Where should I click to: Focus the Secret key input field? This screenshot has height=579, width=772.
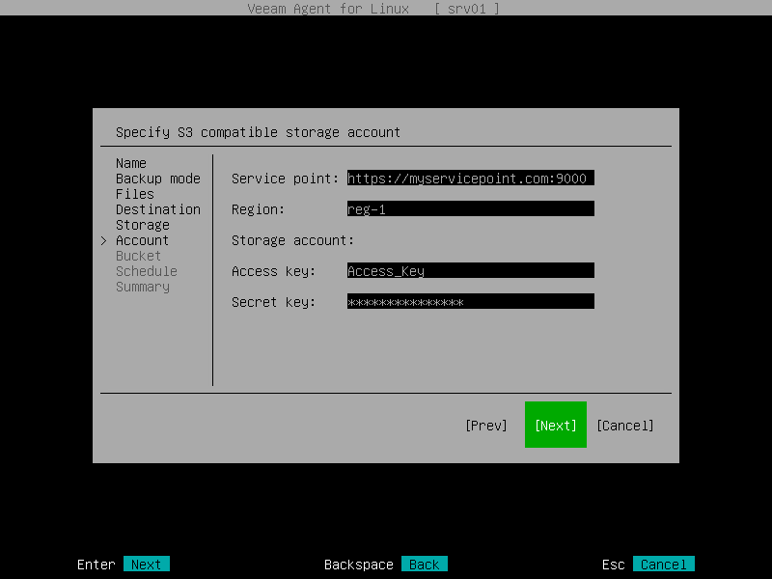point(470,301)
